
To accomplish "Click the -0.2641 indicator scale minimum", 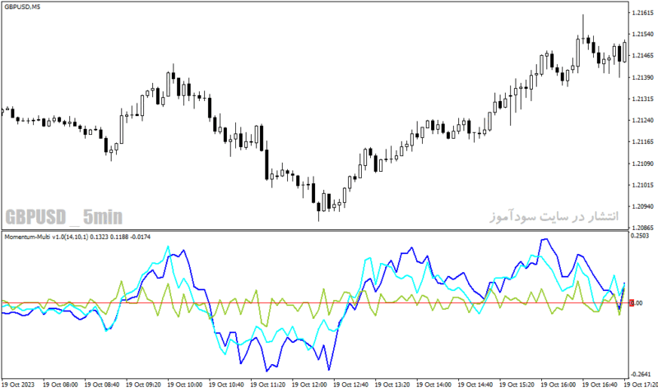I will (640, 375).
